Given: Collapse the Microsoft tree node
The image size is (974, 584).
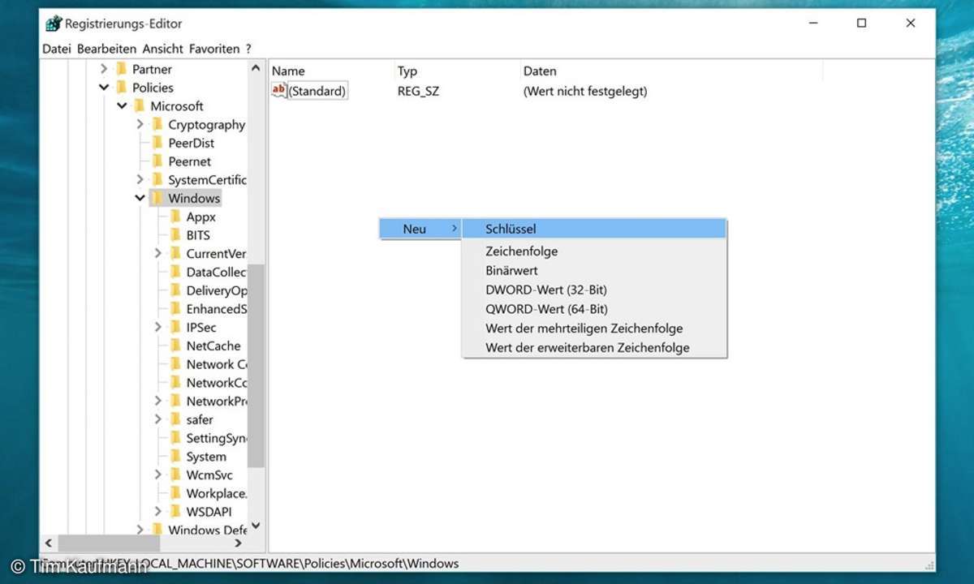Looking at the screenshot, I should click(122, 106).
